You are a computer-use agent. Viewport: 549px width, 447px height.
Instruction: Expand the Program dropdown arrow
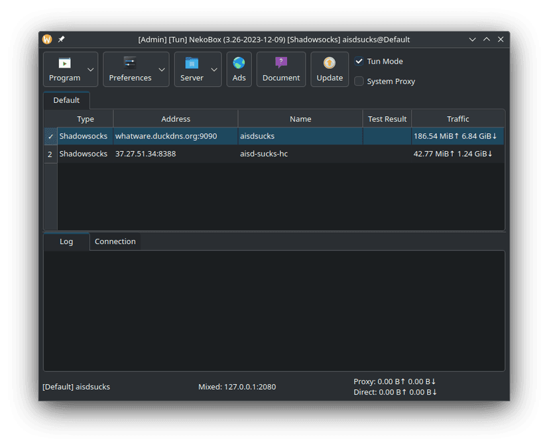[x=91, y=70]
